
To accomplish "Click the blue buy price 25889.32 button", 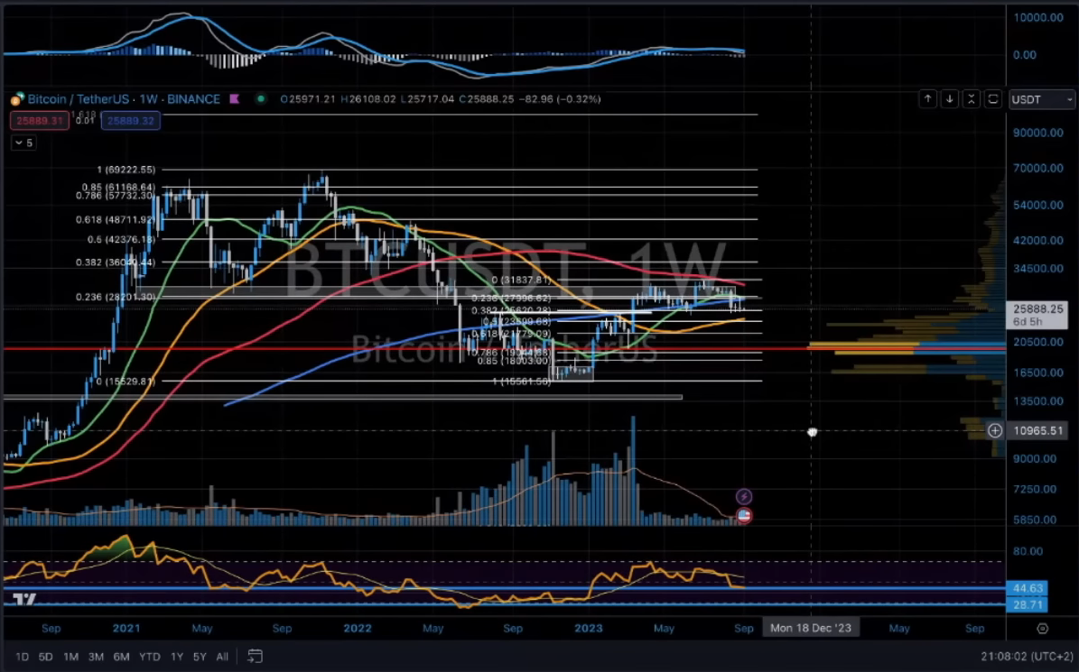I will [x=131, y=120].
